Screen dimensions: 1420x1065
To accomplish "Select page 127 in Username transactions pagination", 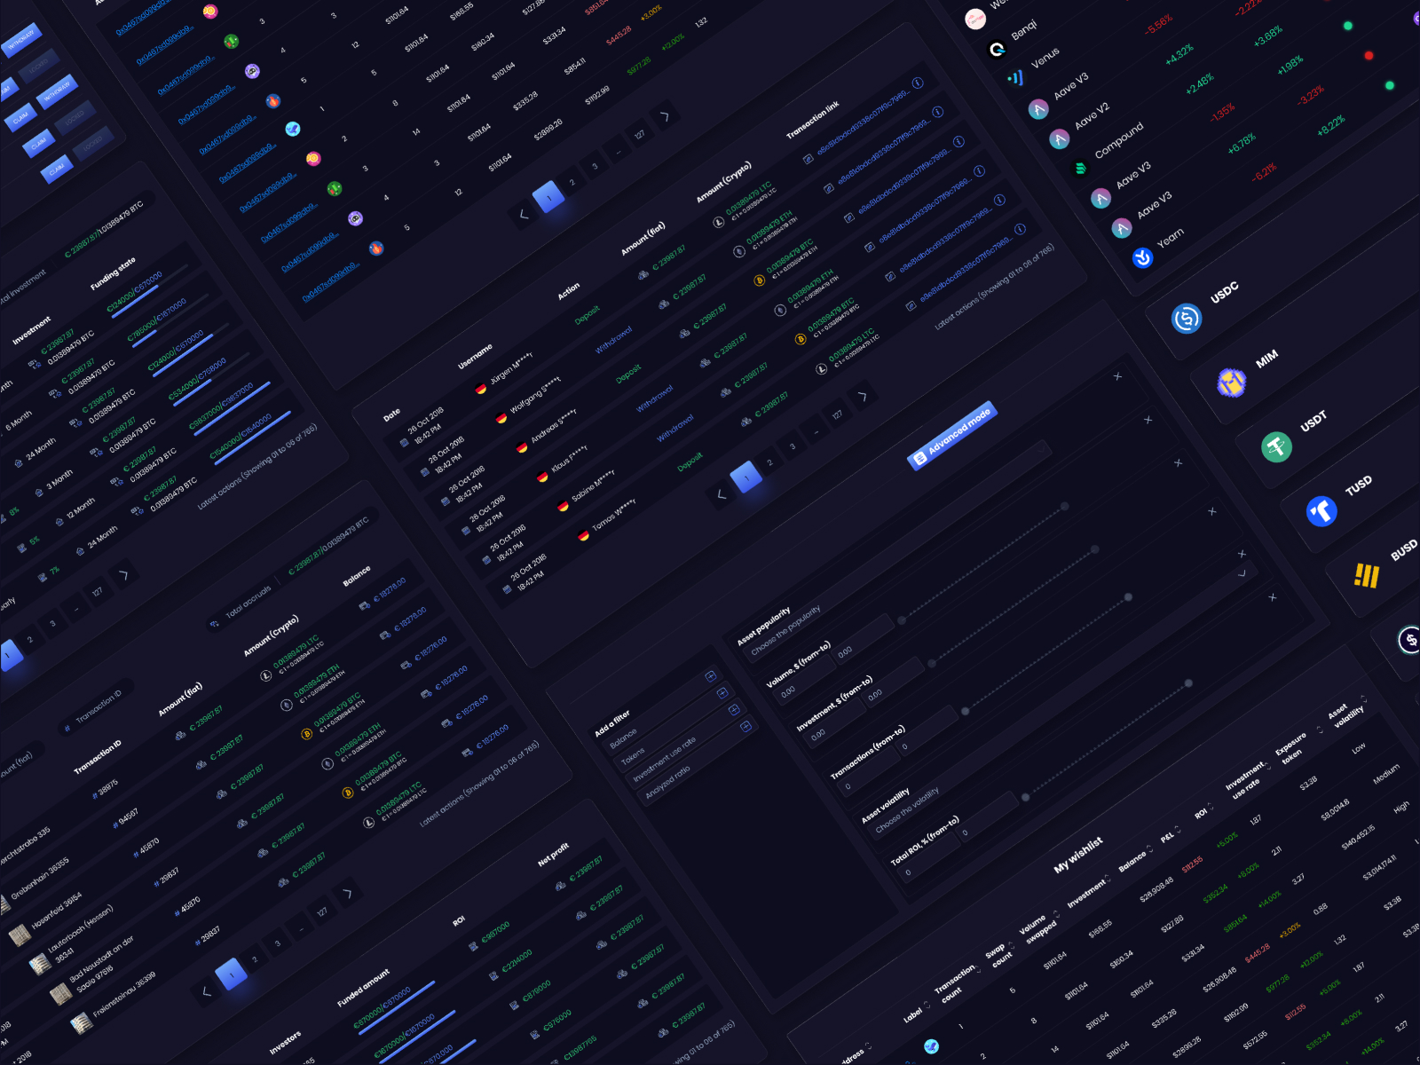I will [837, 414].
